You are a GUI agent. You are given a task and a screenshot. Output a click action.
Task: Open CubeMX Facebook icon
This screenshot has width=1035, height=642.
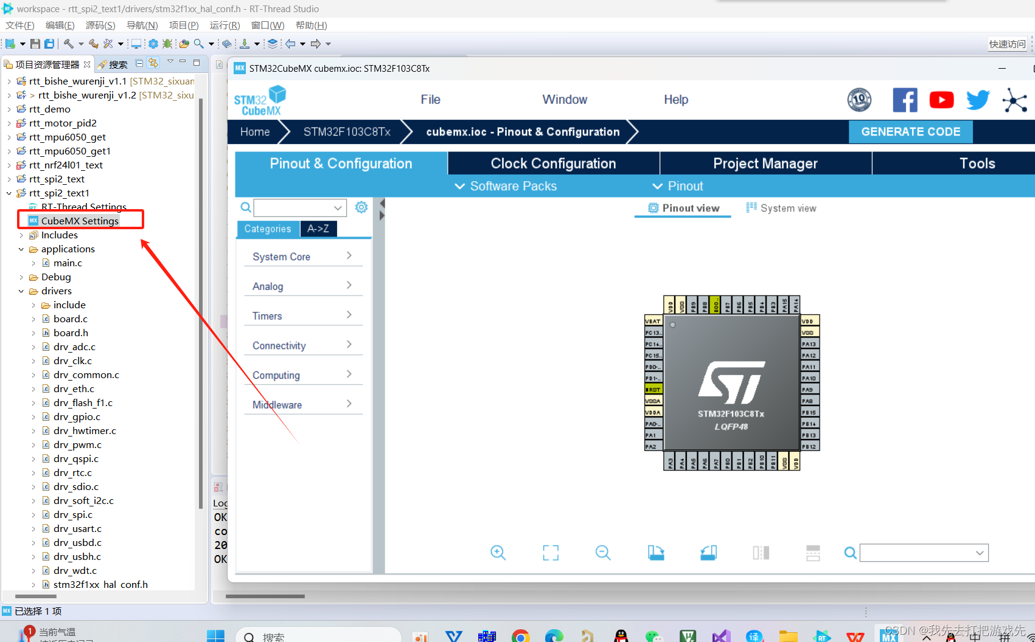click(905, 100)
